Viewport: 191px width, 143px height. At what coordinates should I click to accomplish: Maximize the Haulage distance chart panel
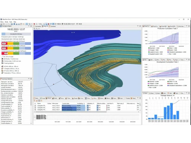click(x=189, y=93)
